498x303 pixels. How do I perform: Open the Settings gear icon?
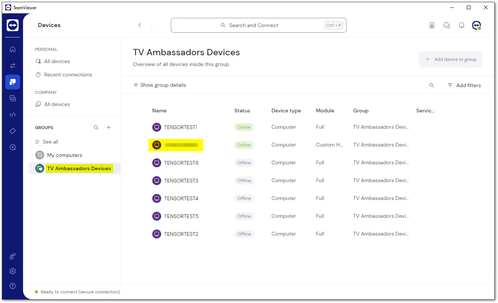tap(13, 271)
